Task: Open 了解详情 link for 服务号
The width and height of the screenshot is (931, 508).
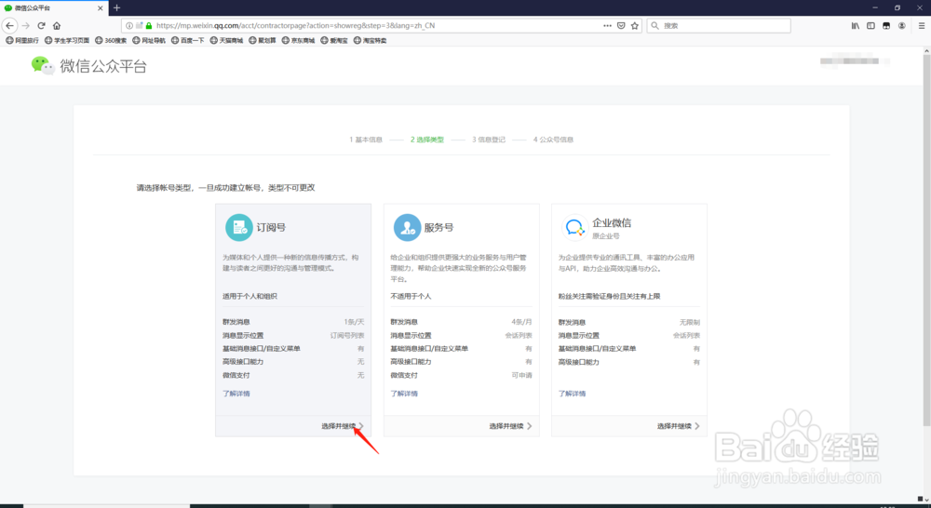Action: tap(404, 394)
